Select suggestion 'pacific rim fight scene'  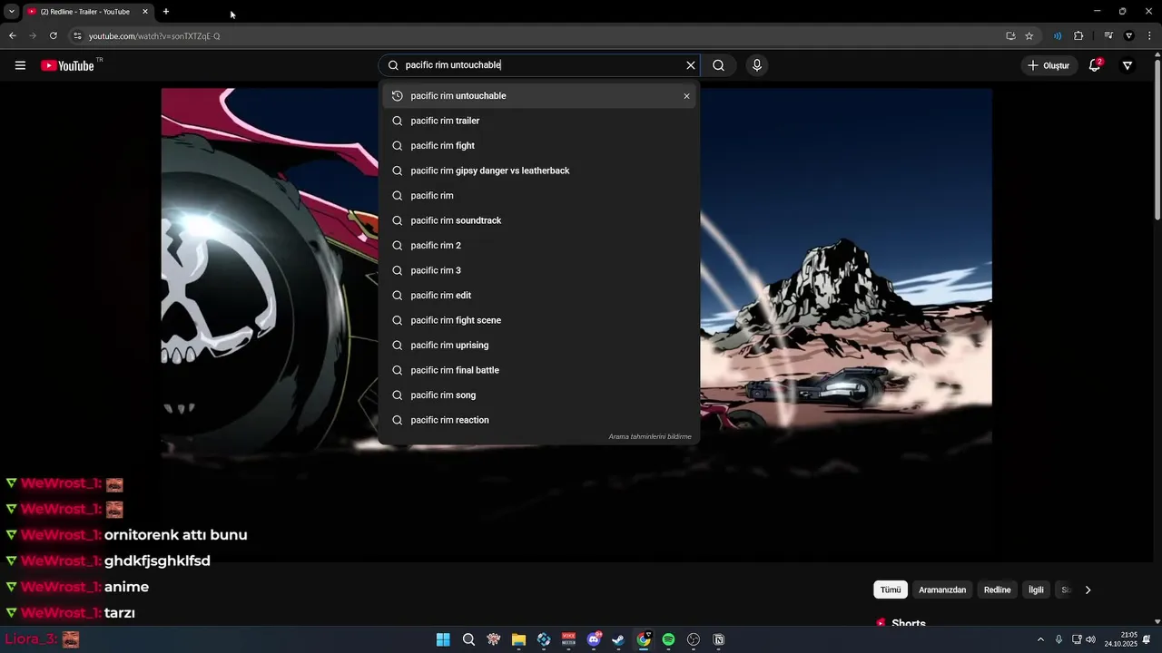[539, 320]
